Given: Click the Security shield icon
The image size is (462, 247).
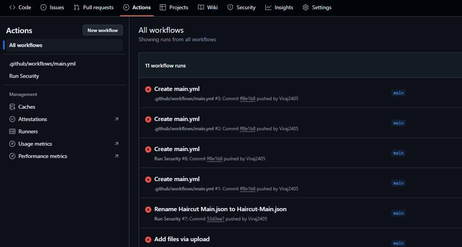Looking at the screenshot, I should tap(230, 7).
